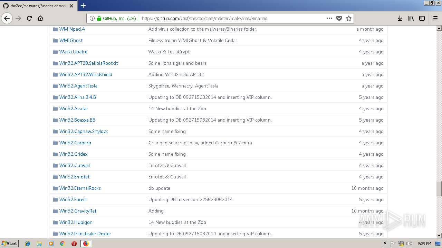Launch Opera from taskbar

[74, 244]
